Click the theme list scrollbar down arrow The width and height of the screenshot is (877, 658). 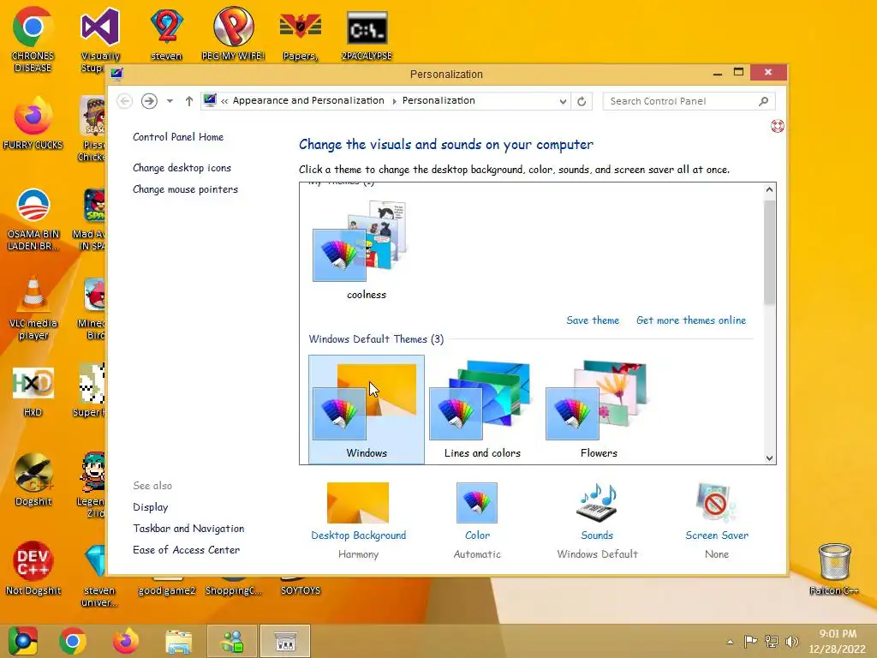[770, 458]
